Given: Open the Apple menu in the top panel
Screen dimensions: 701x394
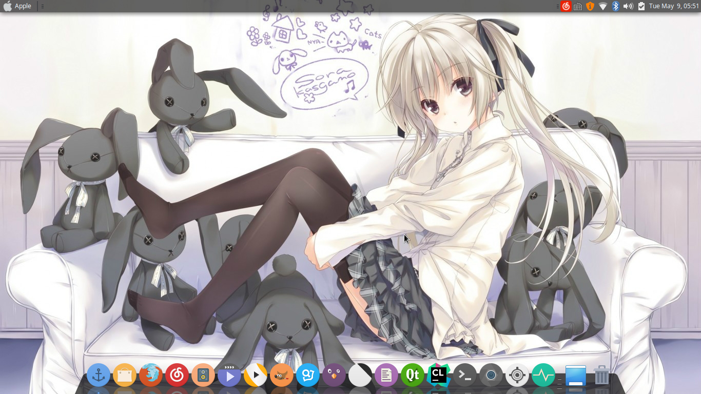Looking at the screenshot, I should tap(17, 6).
